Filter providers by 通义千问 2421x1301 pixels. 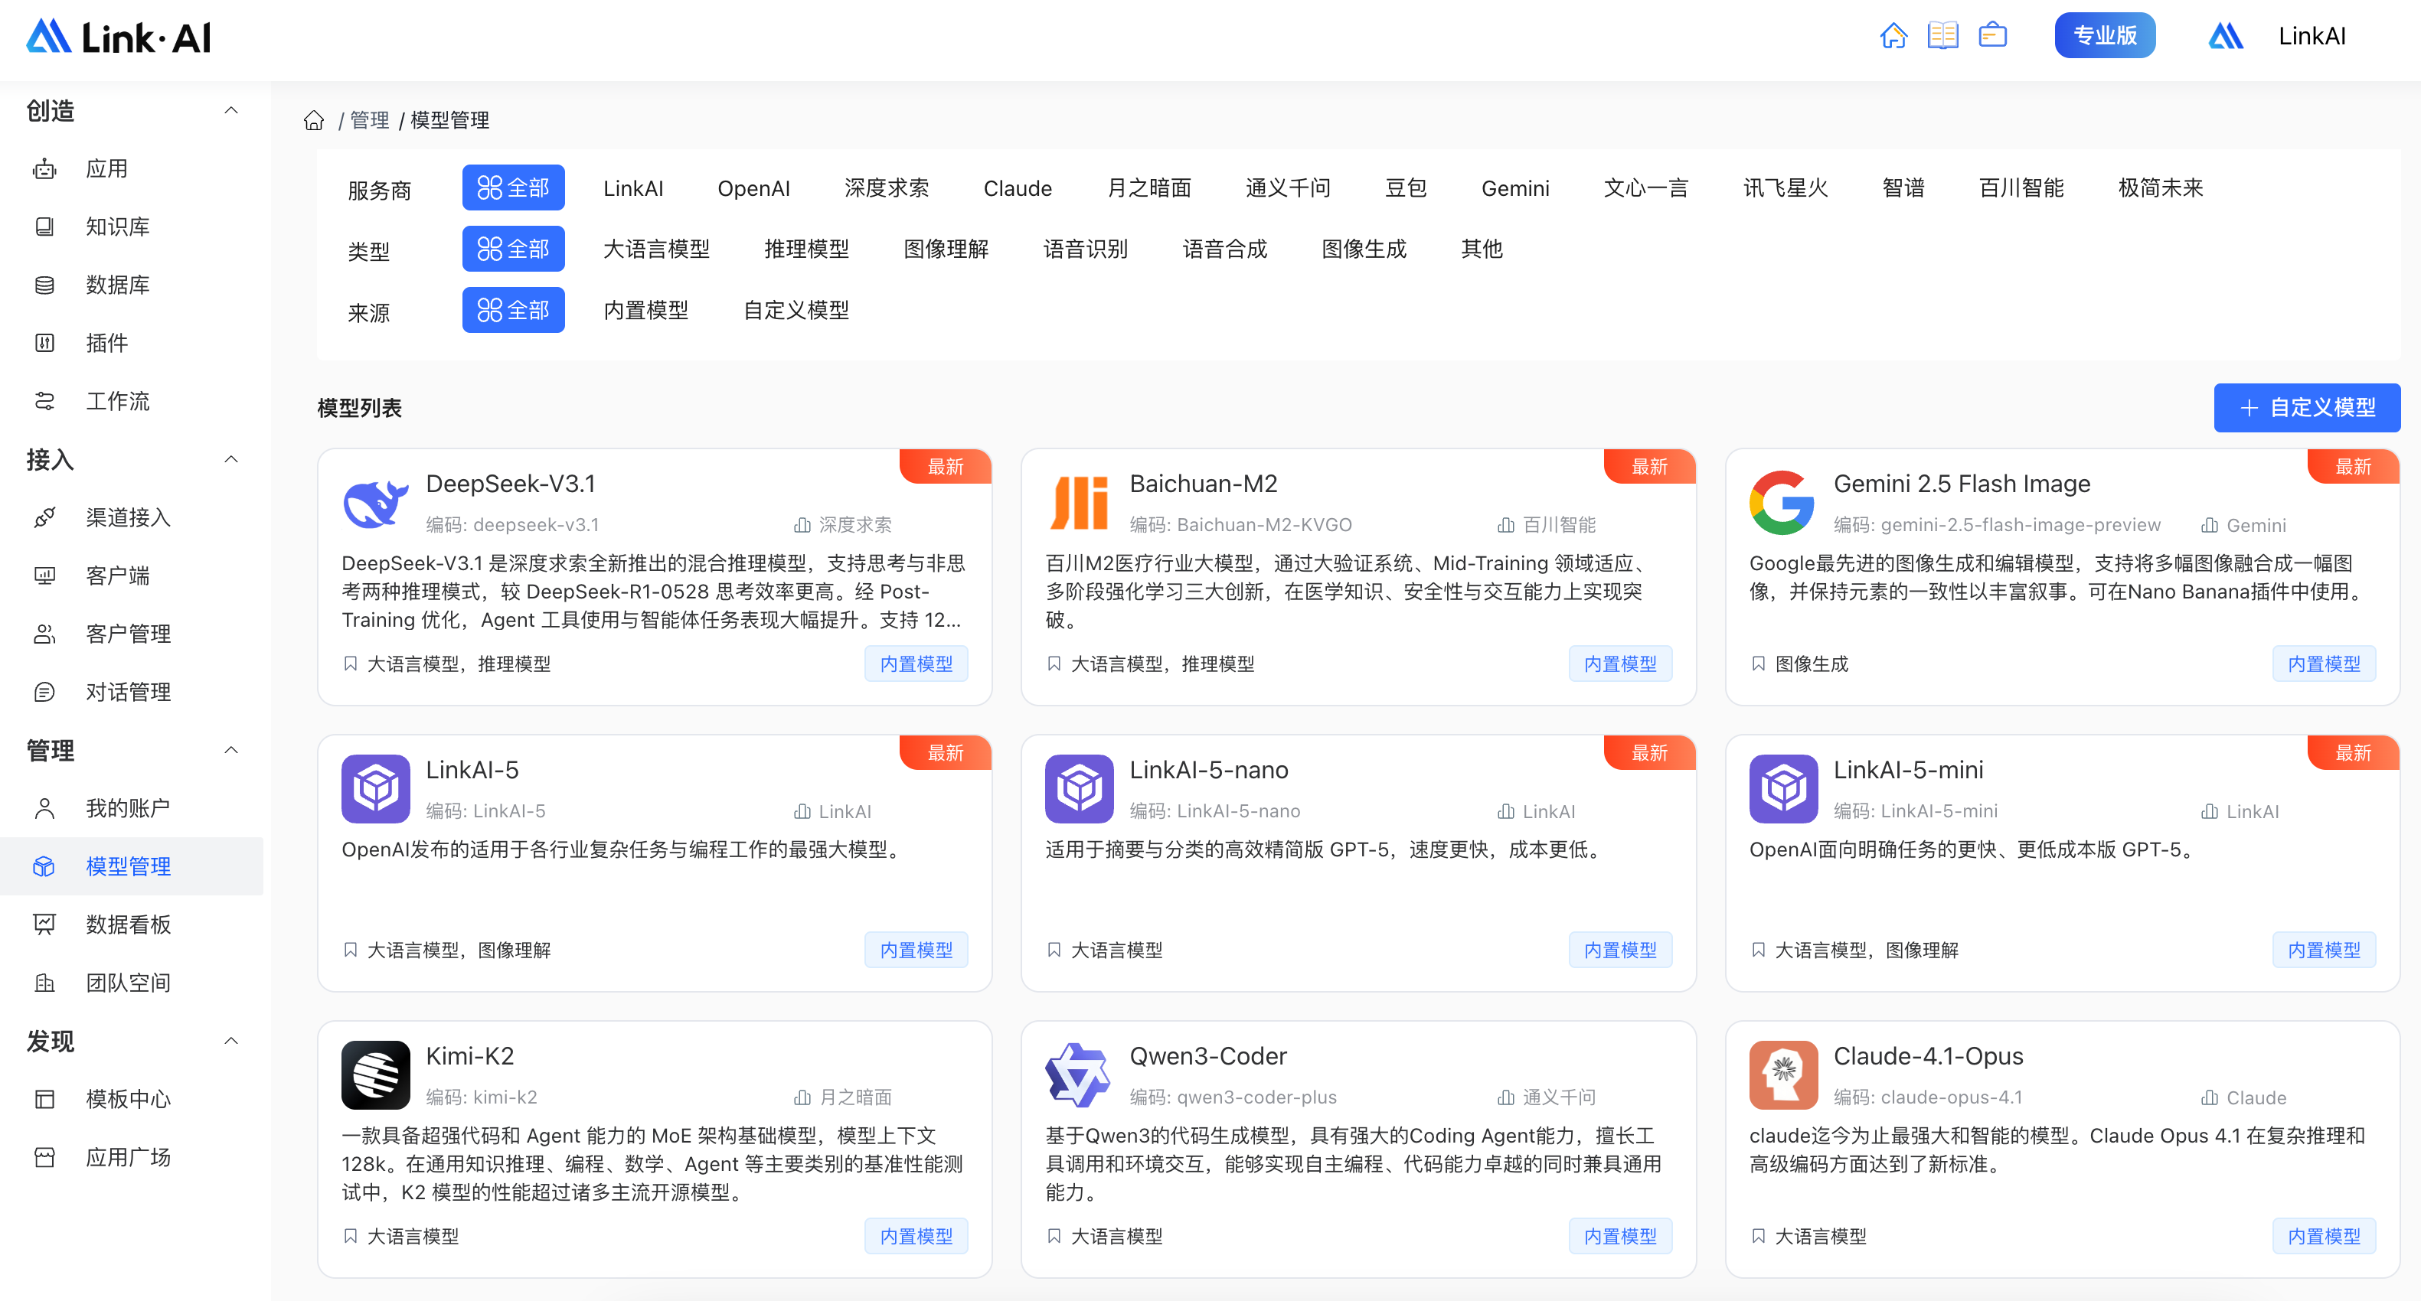click(1289, 187)
